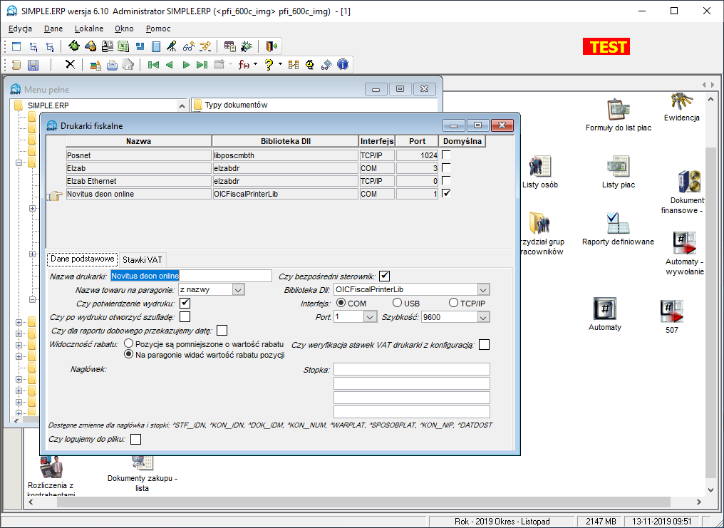
Task: Open the Automaty desktop icon
Action: coord(605,314)
